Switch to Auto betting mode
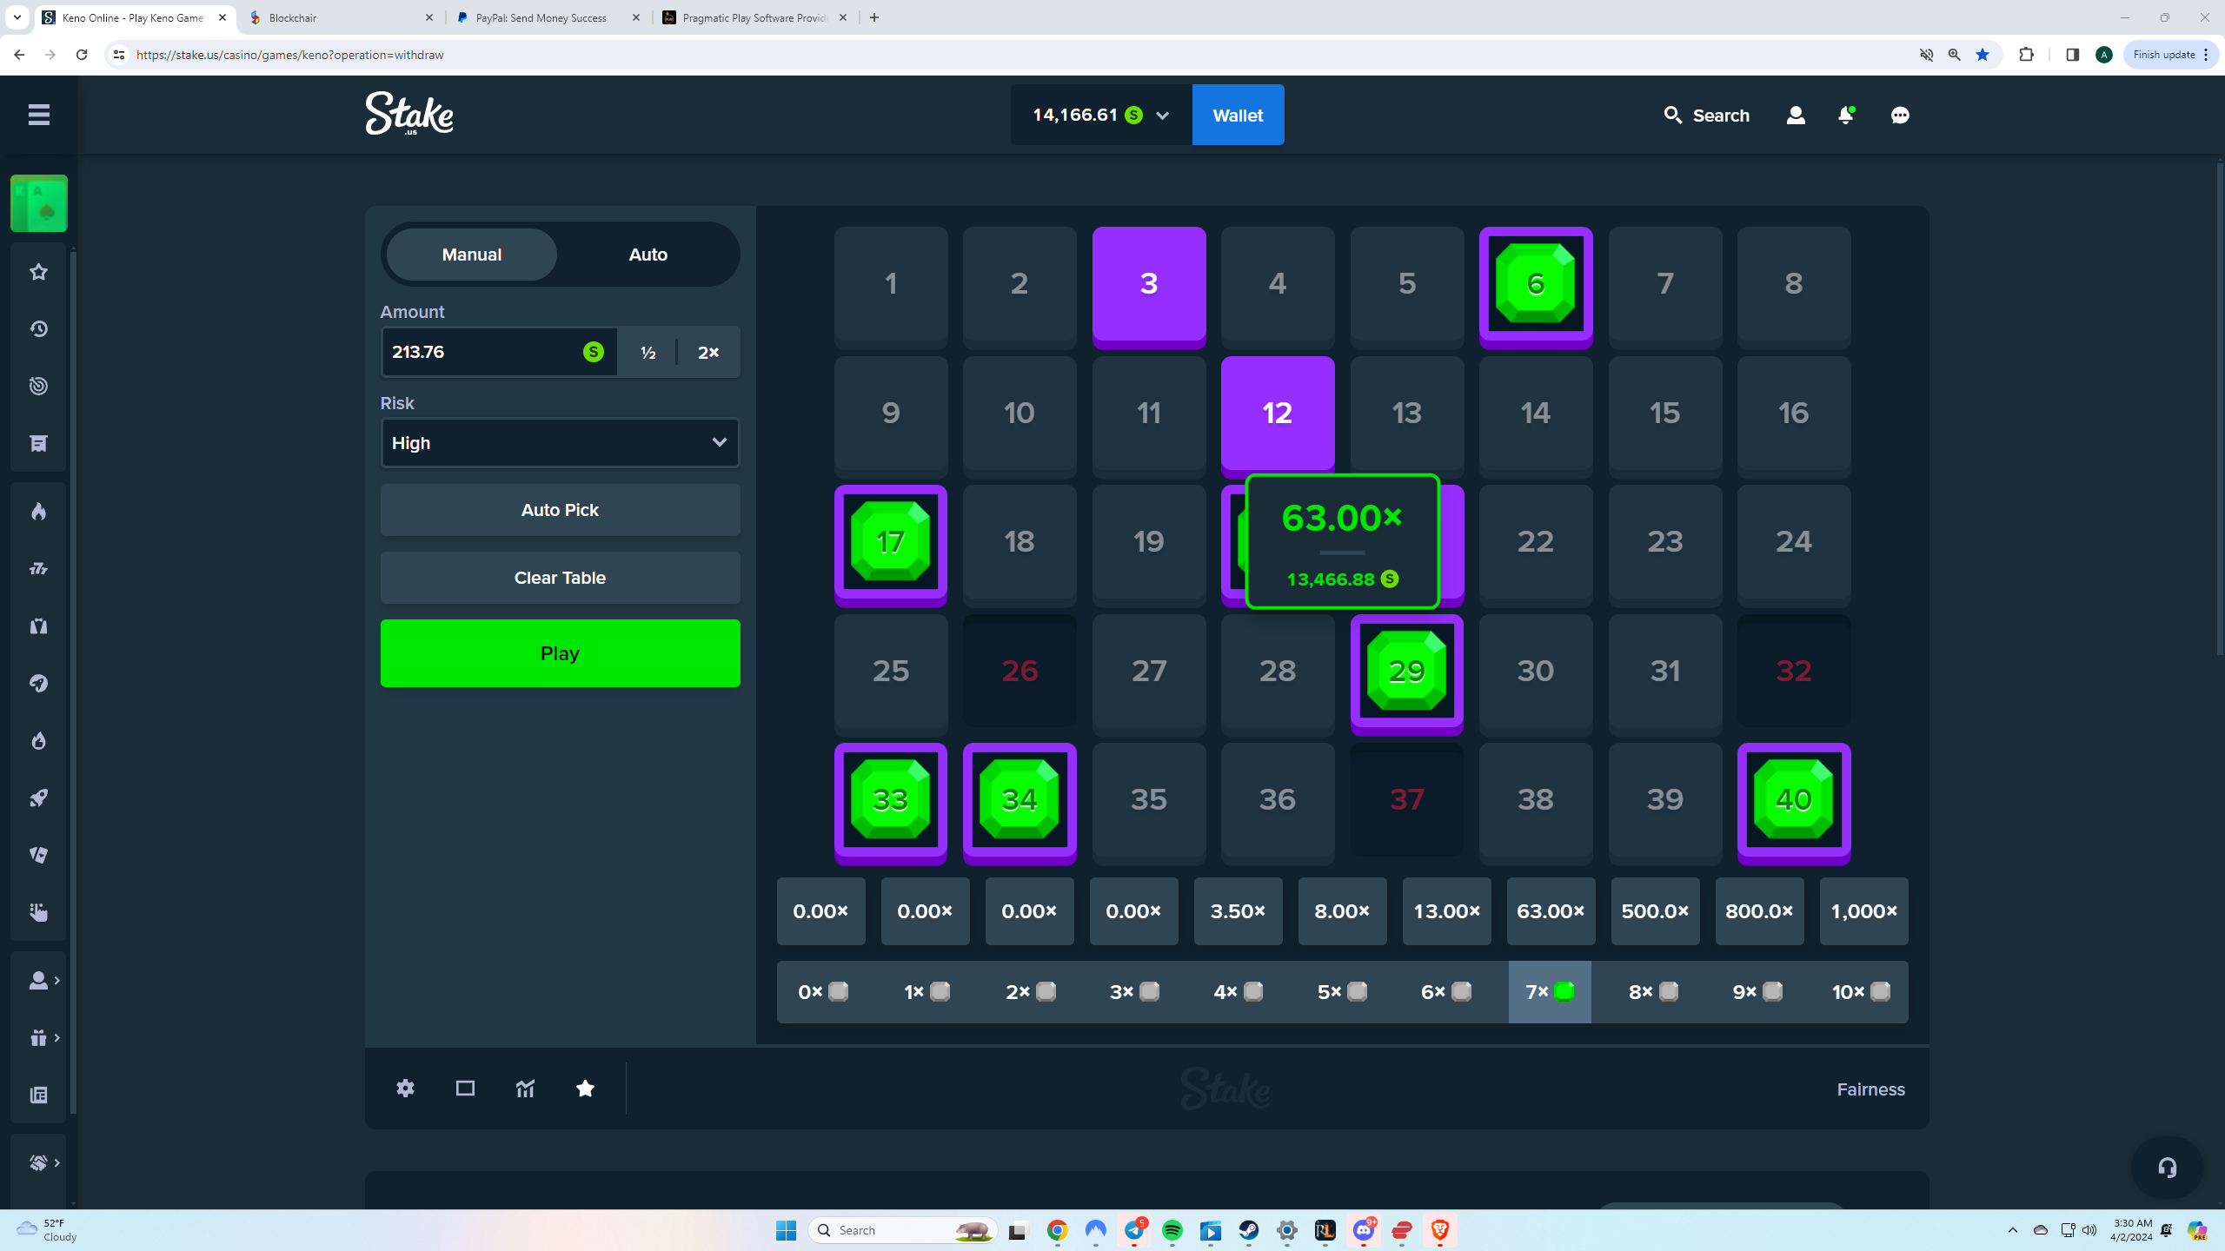The image size is (2225, 1251). pyautogui.click(x=648, y=255)
